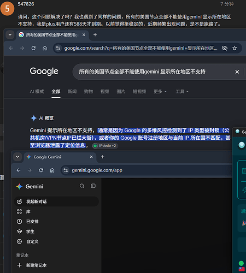Select the 图片 search tab
Image resolution: width=246 pixels, height=273 pixels.
pos(121,92)
